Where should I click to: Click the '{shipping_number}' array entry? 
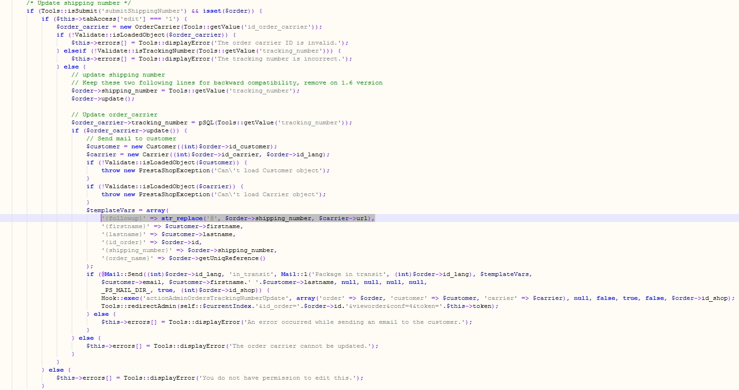point(189,250)
